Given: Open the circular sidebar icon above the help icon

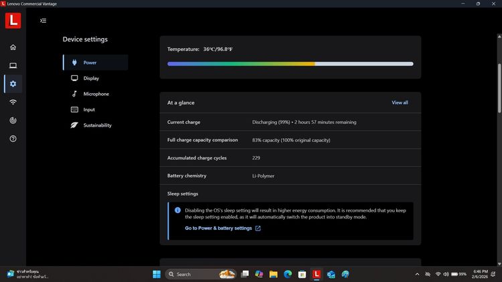Looking at the screenshot, I should 13,120.
